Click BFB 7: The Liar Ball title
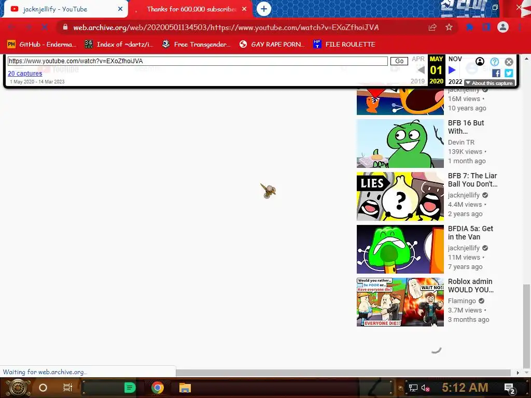The height and width of the screenshot is (398, 531). (473, 180)
